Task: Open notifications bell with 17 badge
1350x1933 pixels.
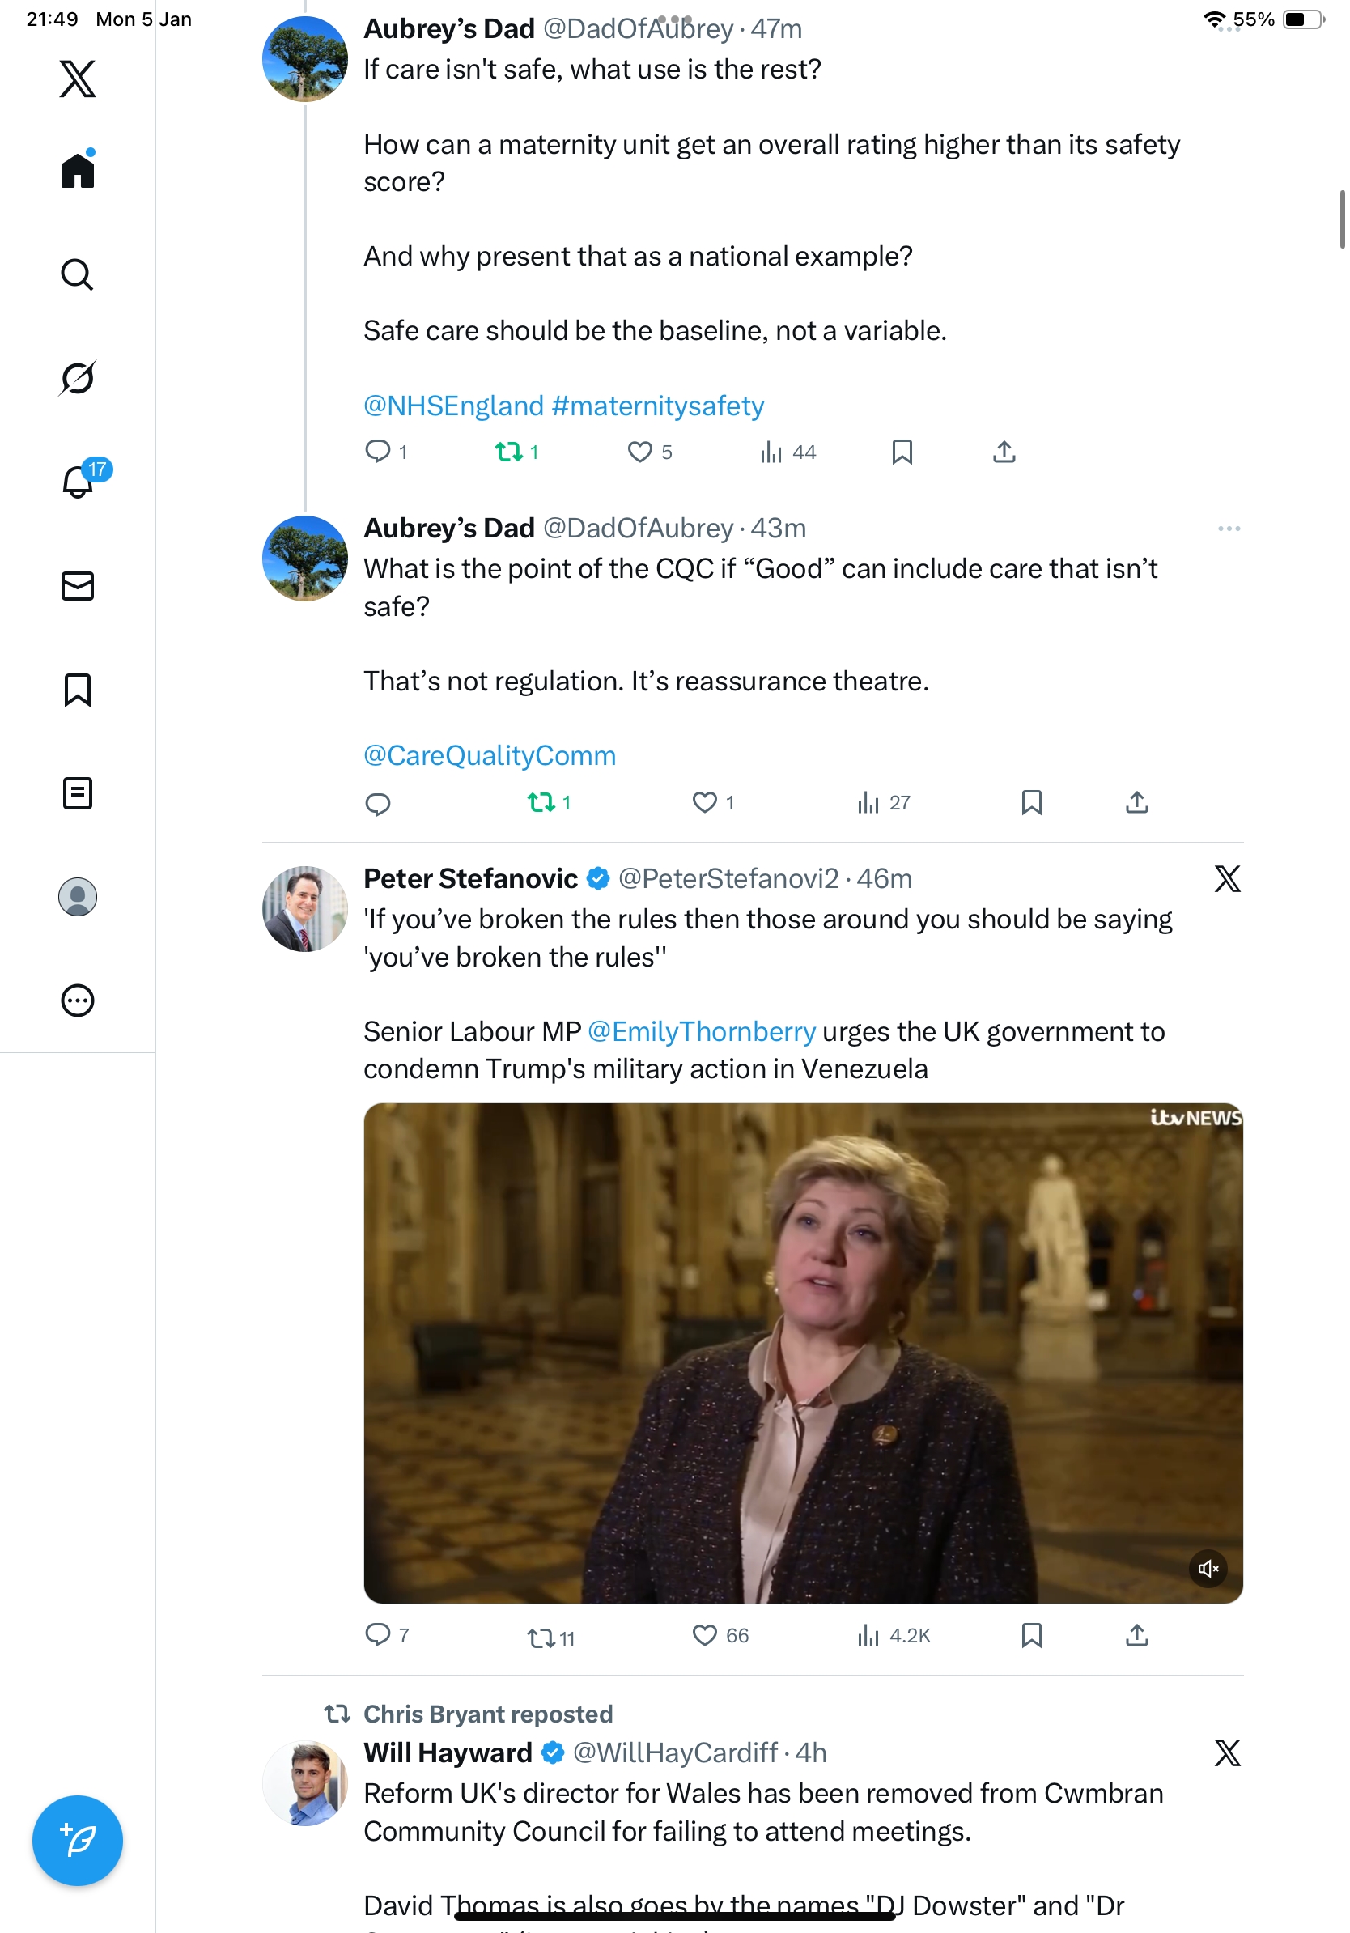Action: (79, 482)
